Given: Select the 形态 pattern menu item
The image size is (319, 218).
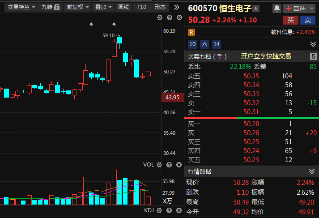Looking at the screenshot, I should click(160, 7).
